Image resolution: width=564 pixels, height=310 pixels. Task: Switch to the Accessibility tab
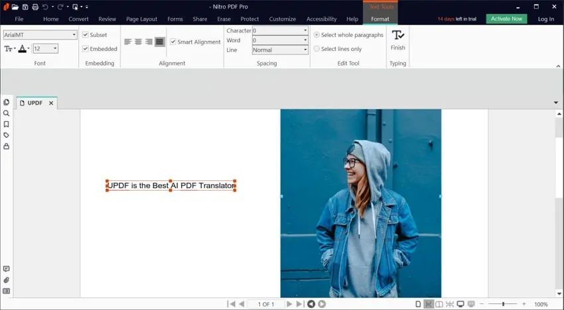pyautogui.click(x=322, y=19)
